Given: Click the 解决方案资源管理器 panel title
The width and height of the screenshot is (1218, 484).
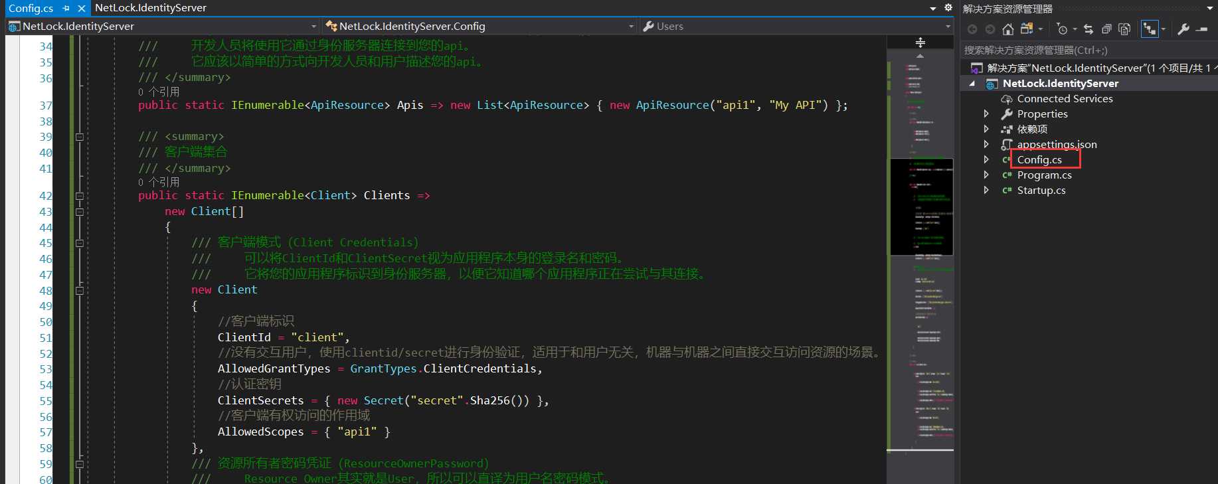Looking at the screenshot, I should (1007, 9).
